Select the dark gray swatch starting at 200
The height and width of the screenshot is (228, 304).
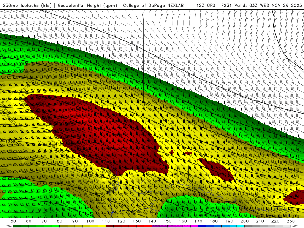click(x=249, y=226)
